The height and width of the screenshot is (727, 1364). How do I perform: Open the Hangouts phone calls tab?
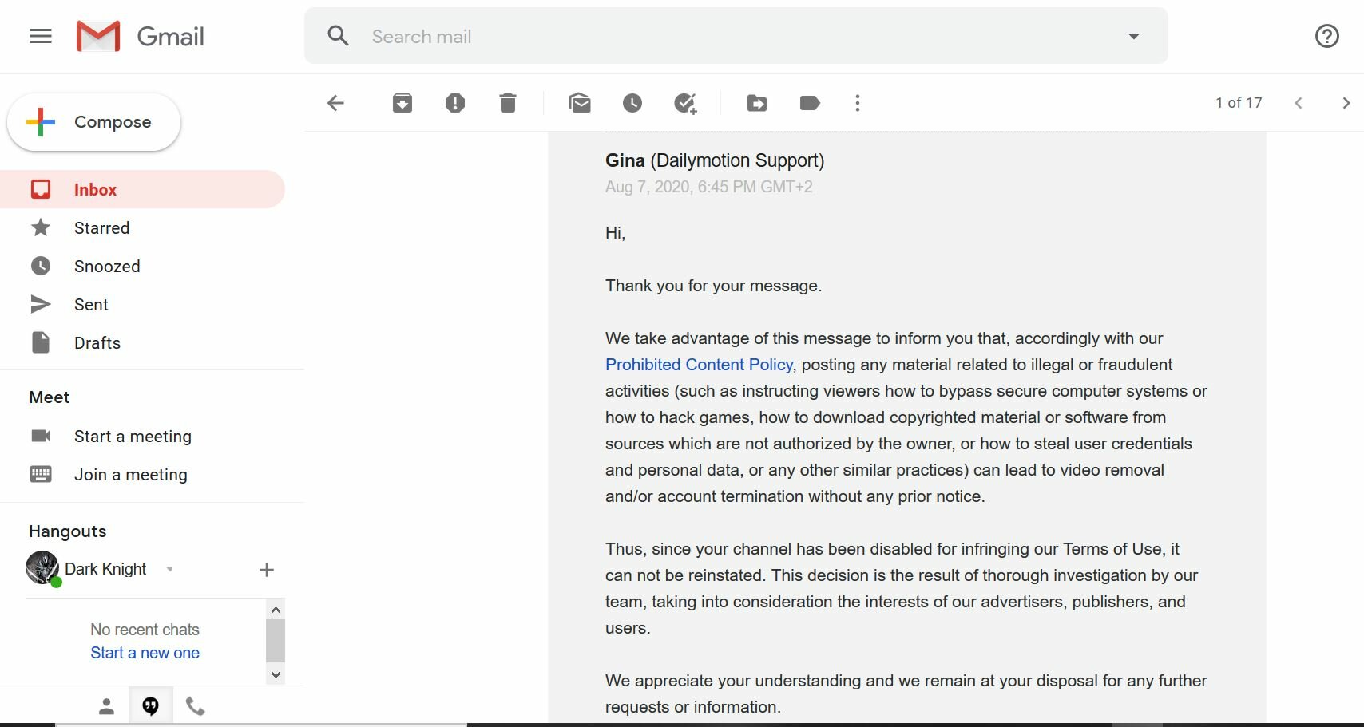point(195,706)
